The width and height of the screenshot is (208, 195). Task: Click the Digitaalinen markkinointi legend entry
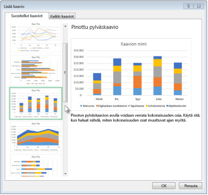click(112, 106)
